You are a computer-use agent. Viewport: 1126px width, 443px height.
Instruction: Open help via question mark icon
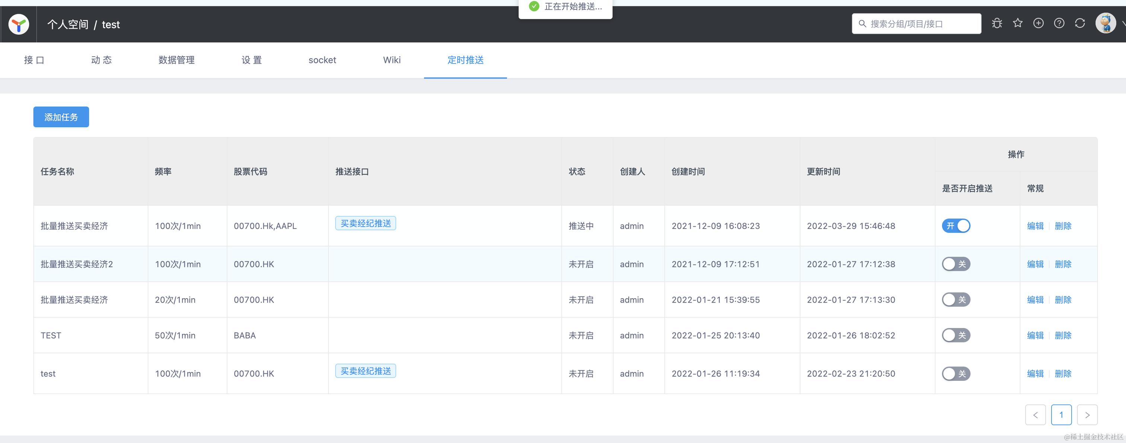point(1059,23)
